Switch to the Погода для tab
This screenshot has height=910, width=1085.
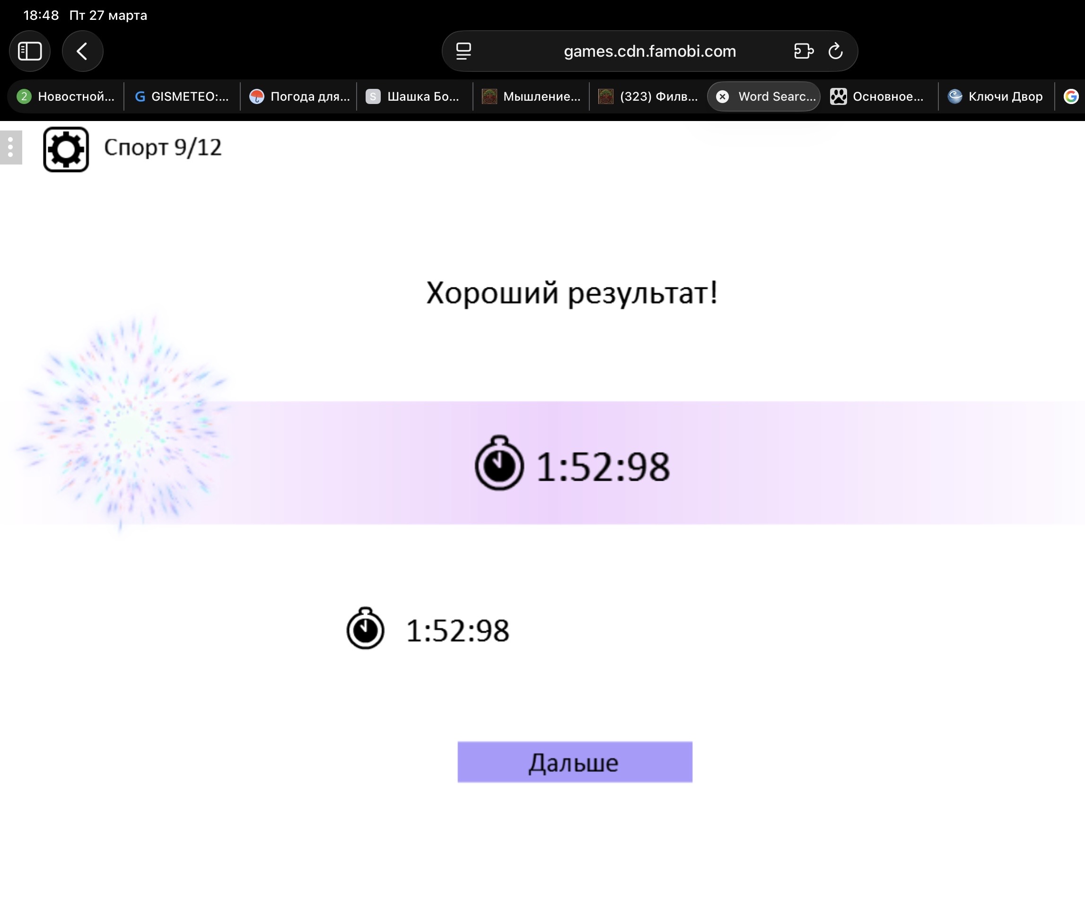pos(300,96)
